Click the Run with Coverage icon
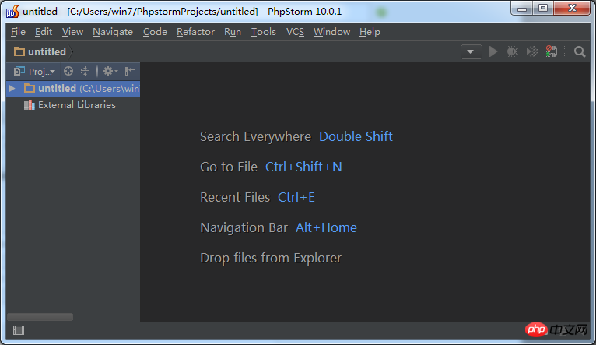 tap(531, 51)
